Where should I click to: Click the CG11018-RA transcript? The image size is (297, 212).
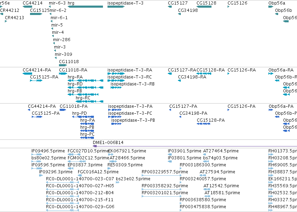63,74
